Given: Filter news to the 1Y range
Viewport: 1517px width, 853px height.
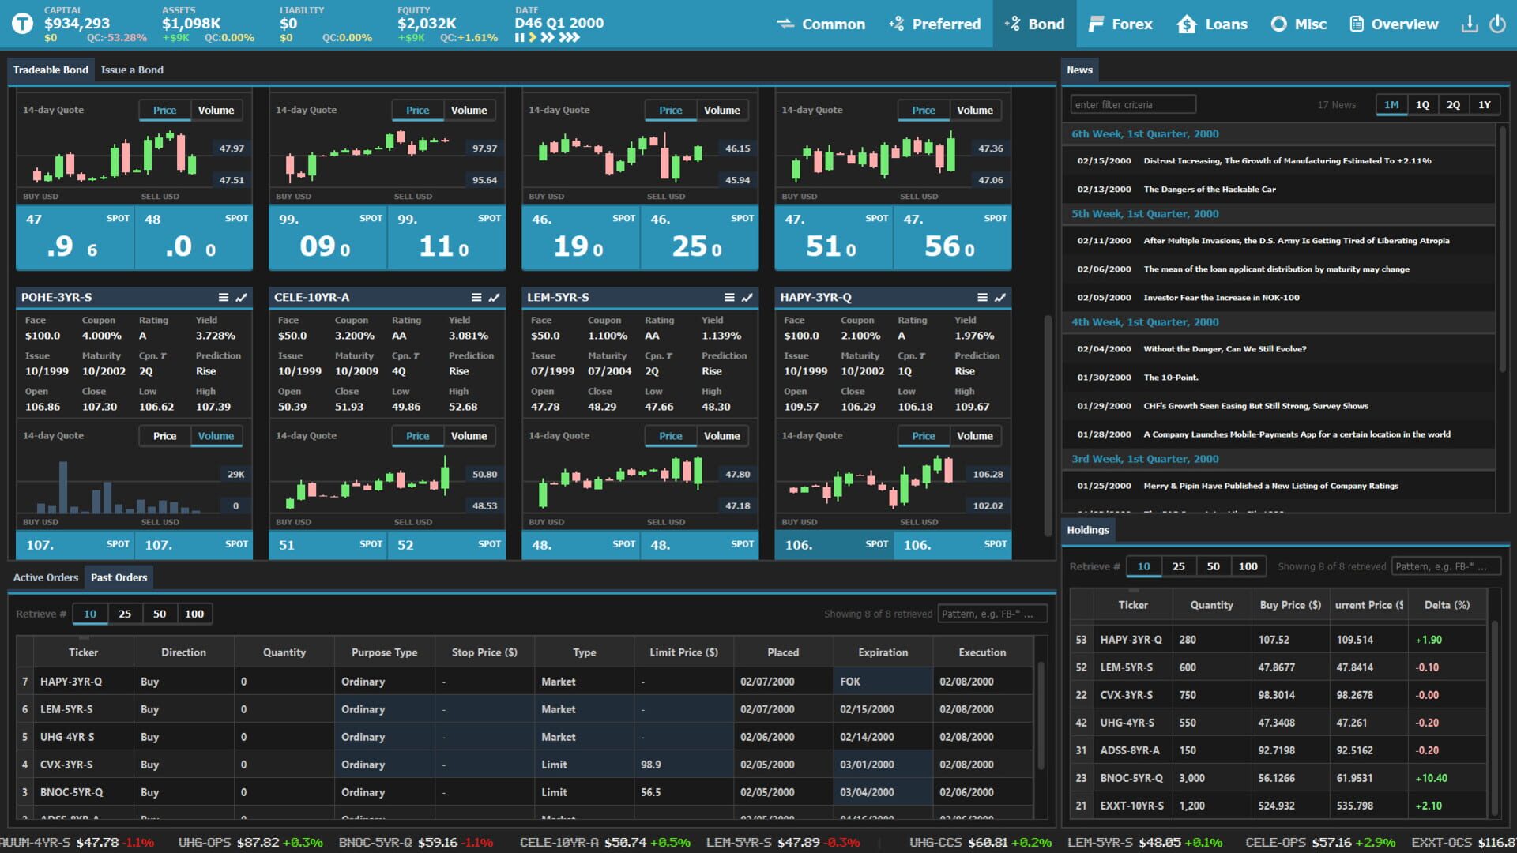Looking at the screenshot, I should (x=1485, y=103).
